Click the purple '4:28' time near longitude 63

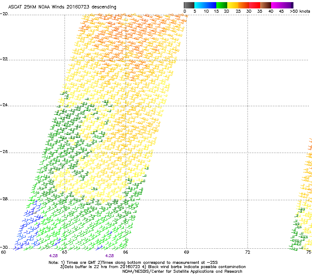(53, 256)
